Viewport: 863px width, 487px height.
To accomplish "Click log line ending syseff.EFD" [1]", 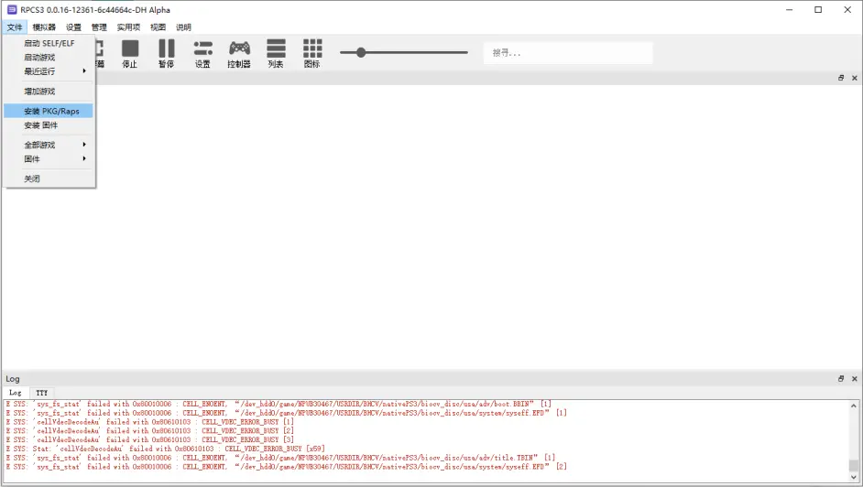I will [286, 413].
